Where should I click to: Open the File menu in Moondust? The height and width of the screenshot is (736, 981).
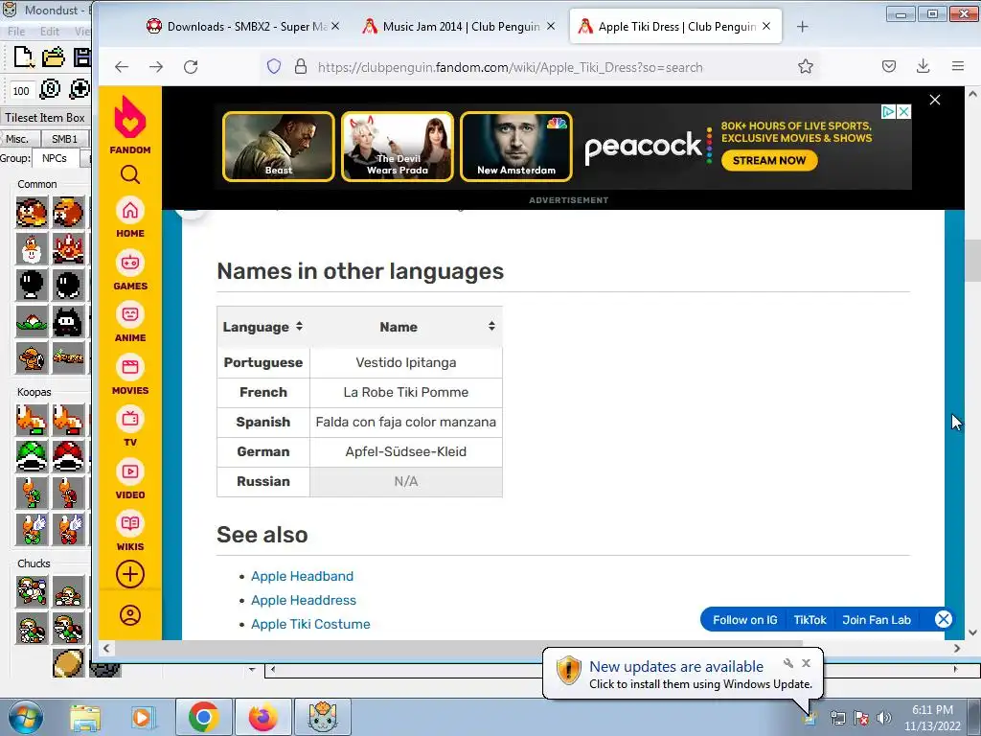click(x=16, y=32)
